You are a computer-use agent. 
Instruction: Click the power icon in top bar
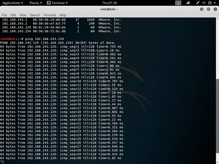coord(210,3)
